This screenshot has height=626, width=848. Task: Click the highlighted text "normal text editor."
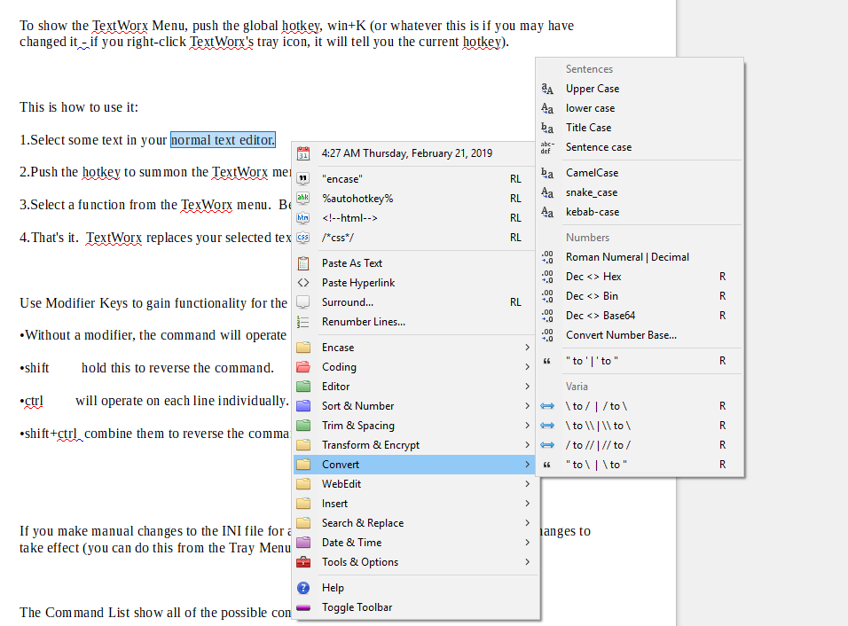pos(223,140)
